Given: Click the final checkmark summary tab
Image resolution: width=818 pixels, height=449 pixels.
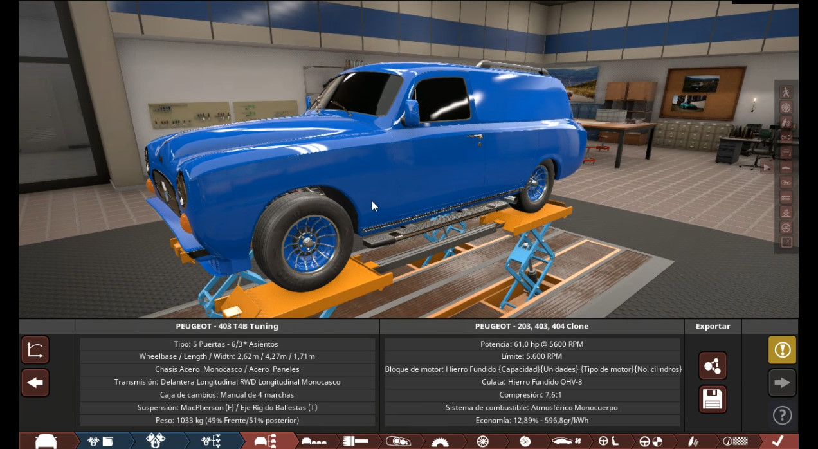Looking at the screenshot, I should pyautogui.click(x=778, y=441).
